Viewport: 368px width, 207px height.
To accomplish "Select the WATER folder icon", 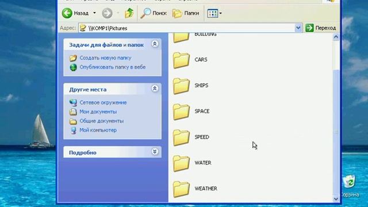I will tap(181, 163).
